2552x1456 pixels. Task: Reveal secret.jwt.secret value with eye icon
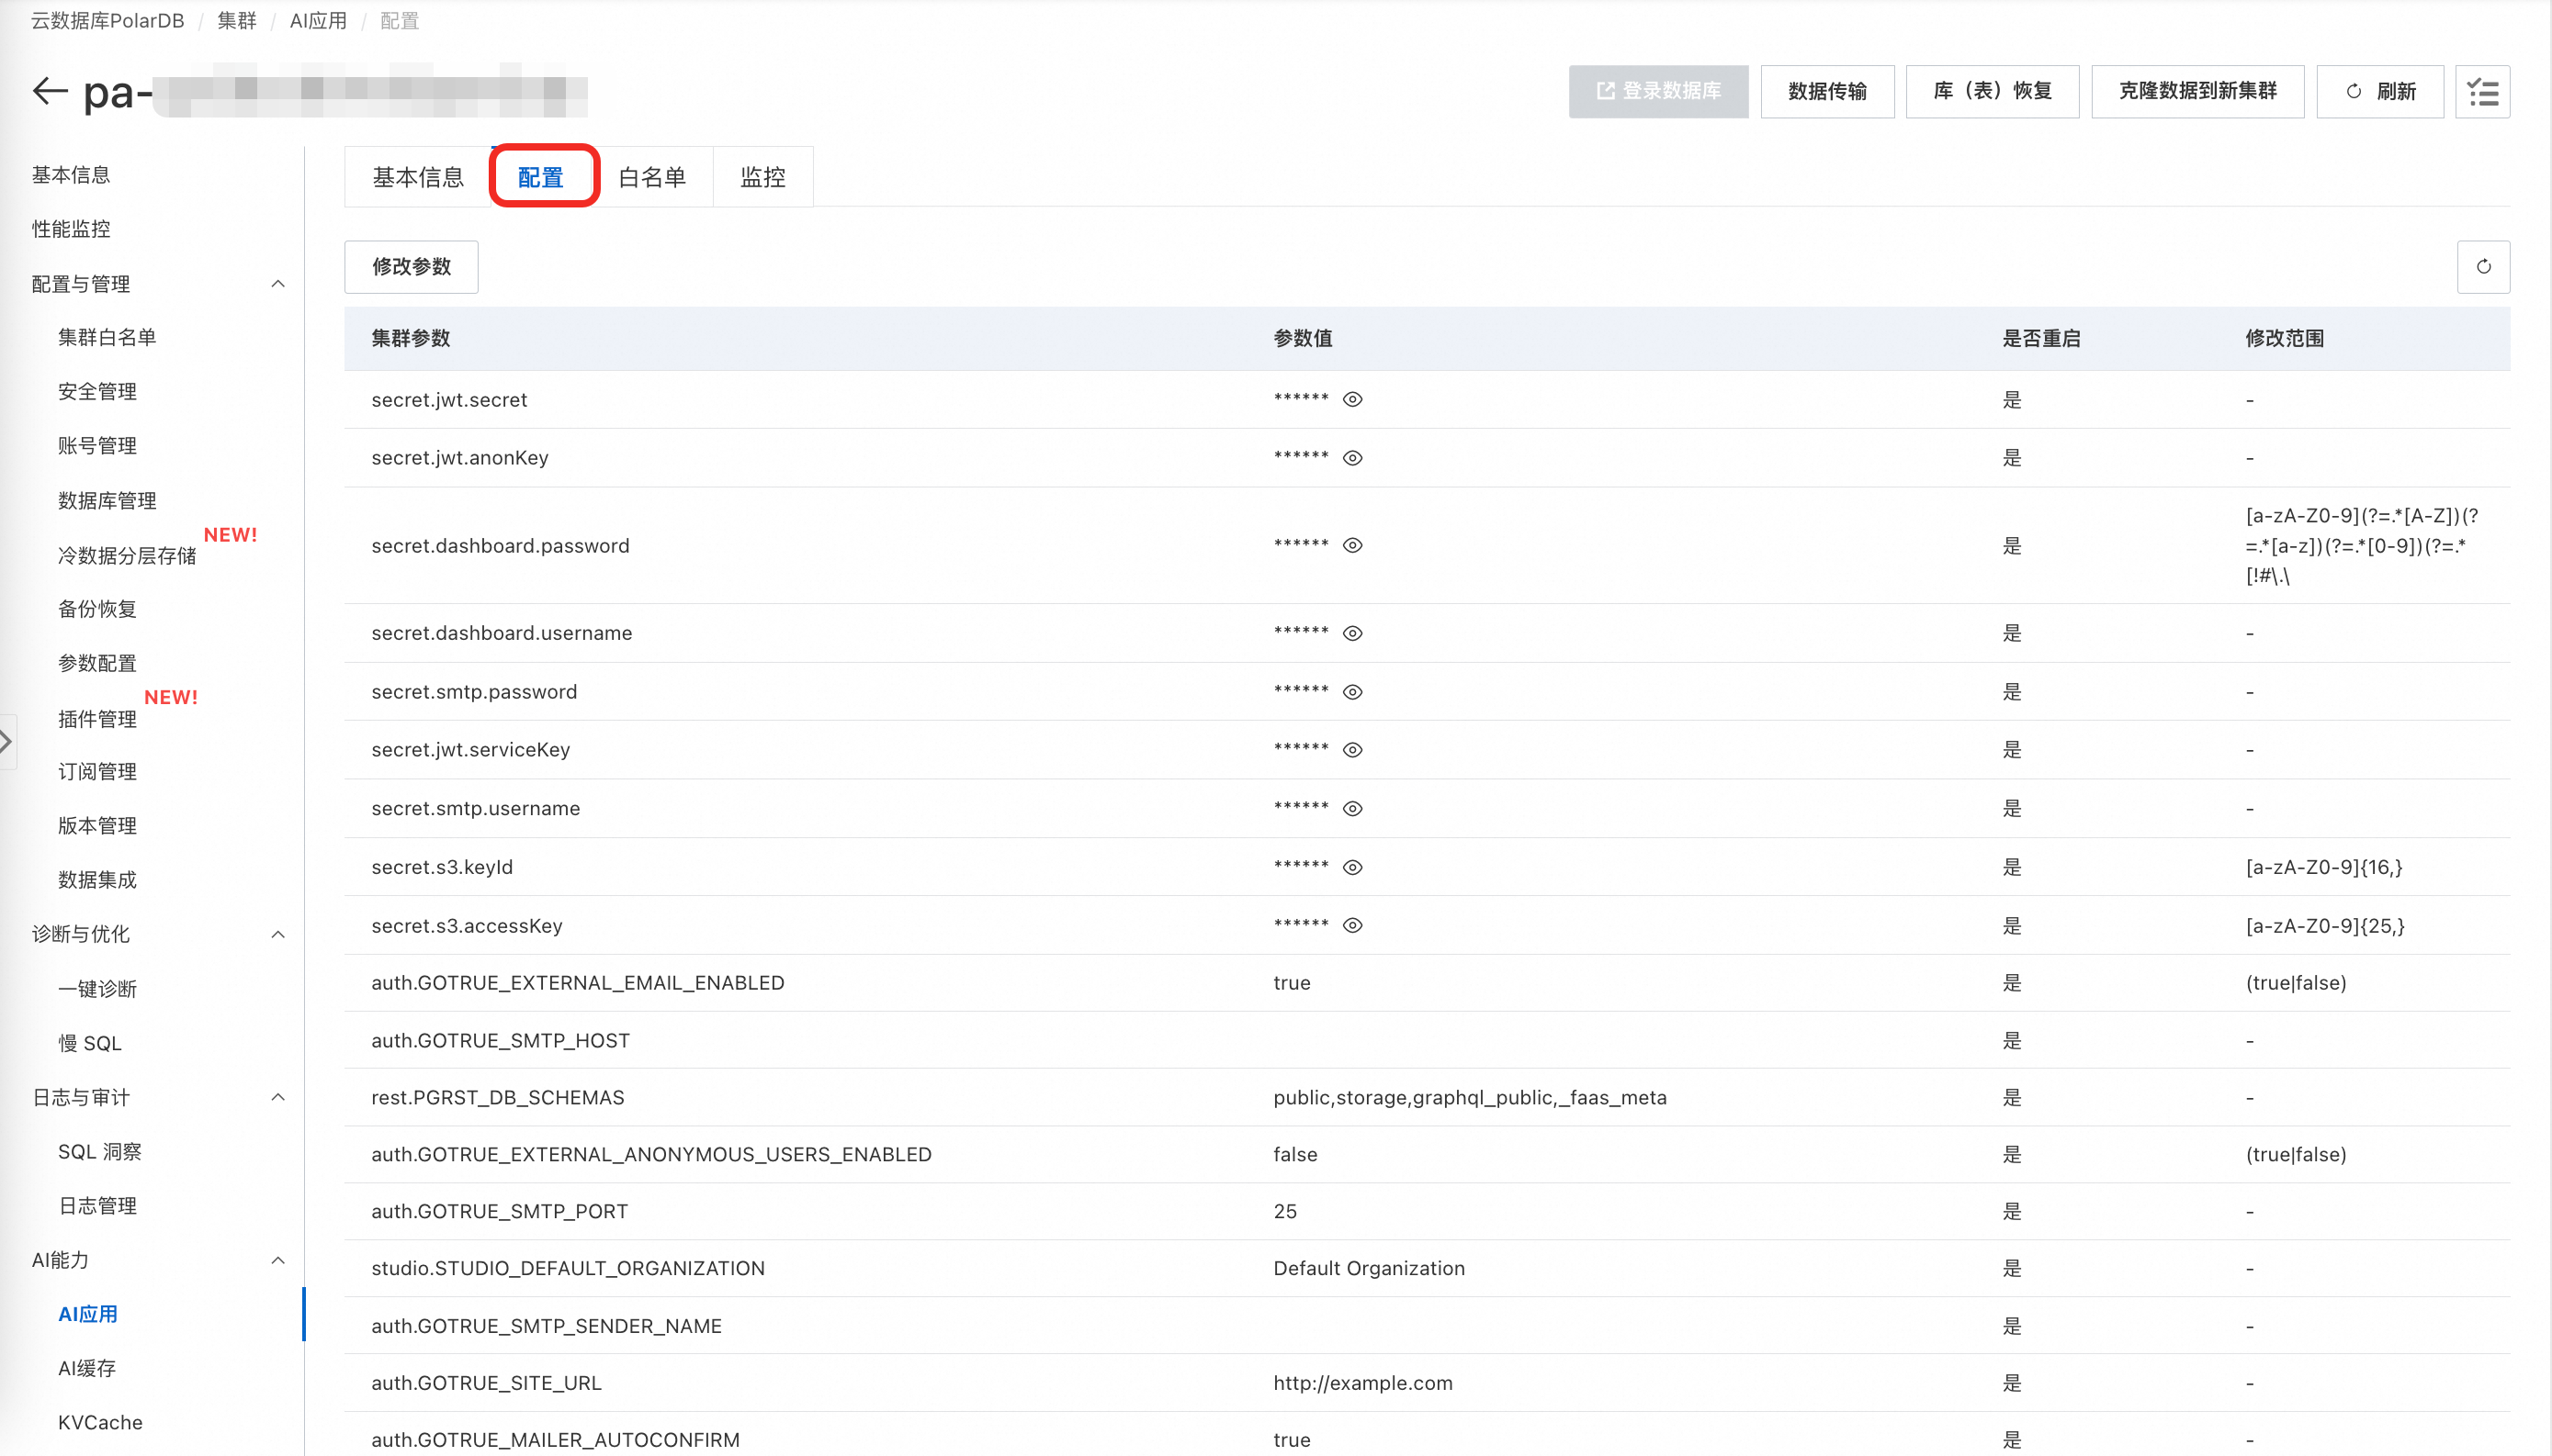coord(1351,400)
